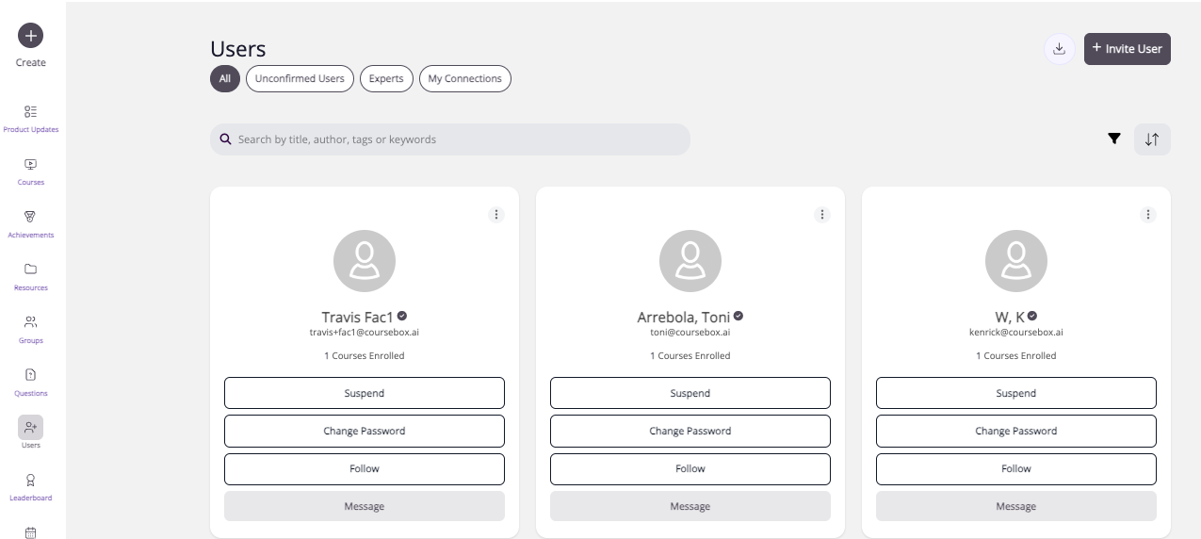Follow user W, K
This screenshot has width=1201, height=539.
tap(1016, 468)
